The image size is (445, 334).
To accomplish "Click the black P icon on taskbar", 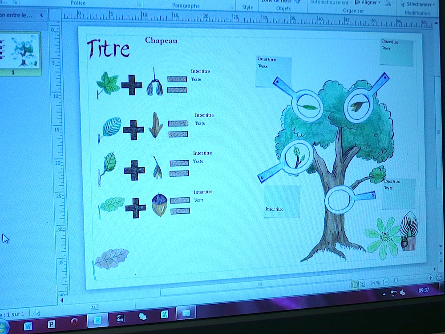I will coord(51,324).
